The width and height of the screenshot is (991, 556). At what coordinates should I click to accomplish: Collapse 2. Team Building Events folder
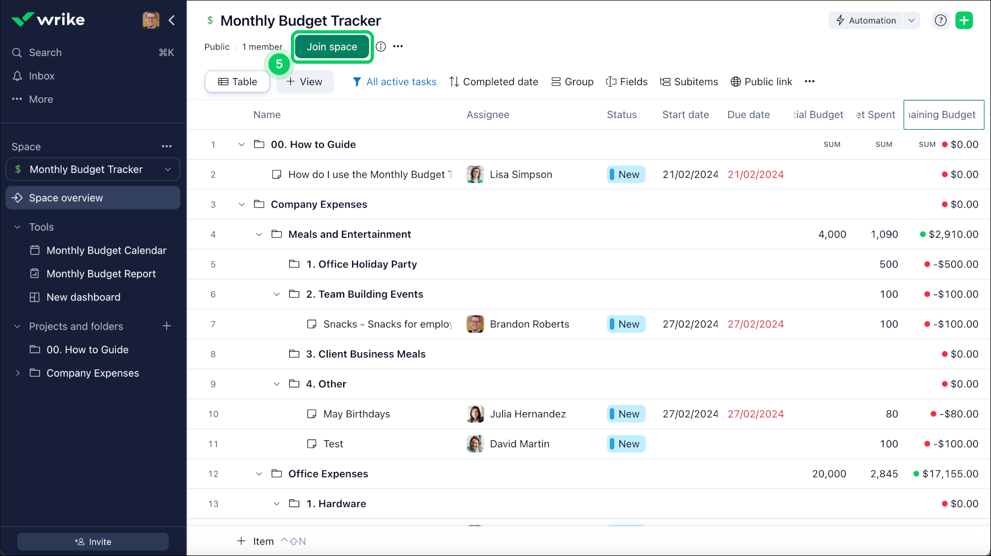point(277,294)
